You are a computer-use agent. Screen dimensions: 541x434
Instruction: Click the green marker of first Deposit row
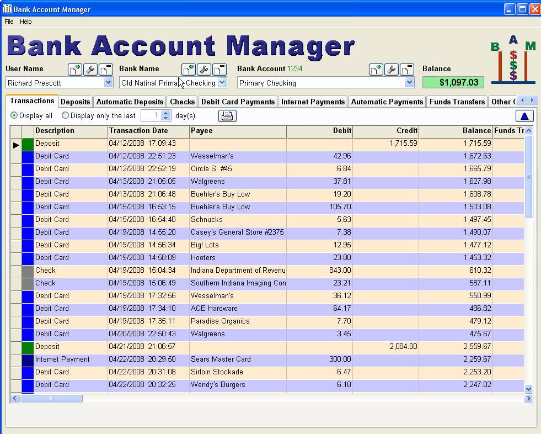coord(28,144)
